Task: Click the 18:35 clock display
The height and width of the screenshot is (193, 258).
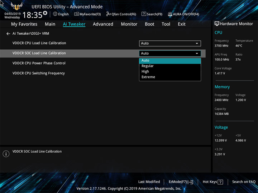Action: 32,15
